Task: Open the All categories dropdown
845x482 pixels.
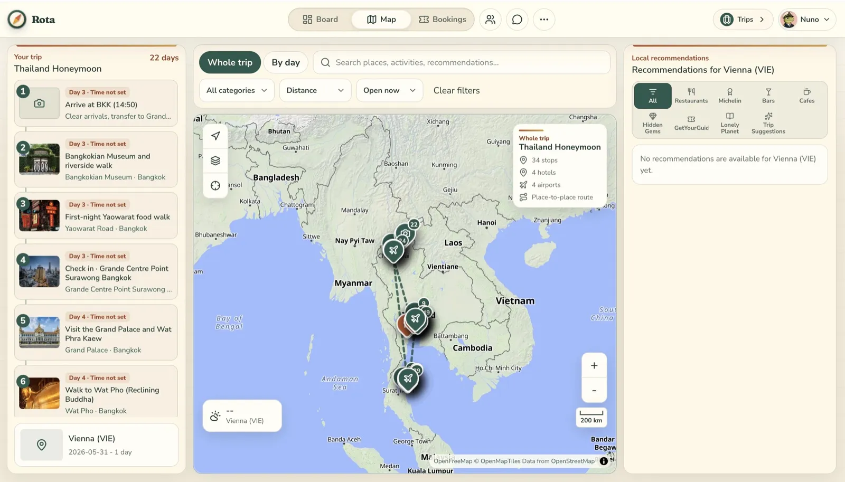Action: [237, 90]
